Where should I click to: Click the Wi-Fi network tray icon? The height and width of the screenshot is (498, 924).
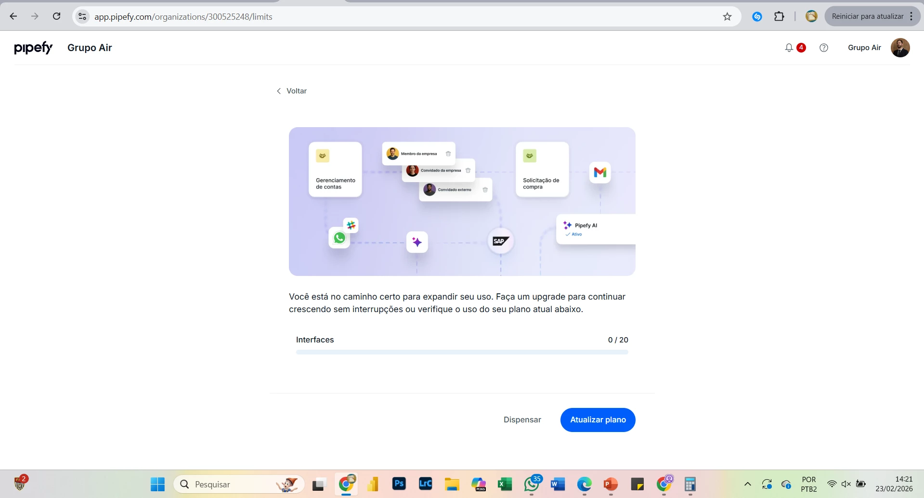click(x=832, y=484)
